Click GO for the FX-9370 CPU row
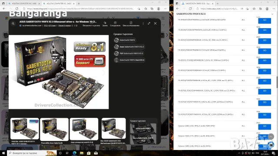Image resolution: width=278 pixels, height=156 pixels. pos(265,103)
